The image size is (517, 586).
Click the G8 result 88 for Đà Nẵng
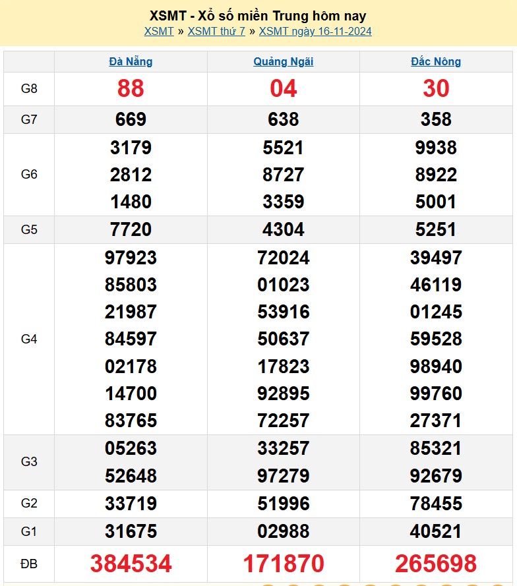tap(131, 88)
